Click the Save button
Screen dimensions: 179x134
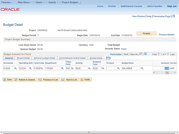pyautogui.click(x=8, y=80)
